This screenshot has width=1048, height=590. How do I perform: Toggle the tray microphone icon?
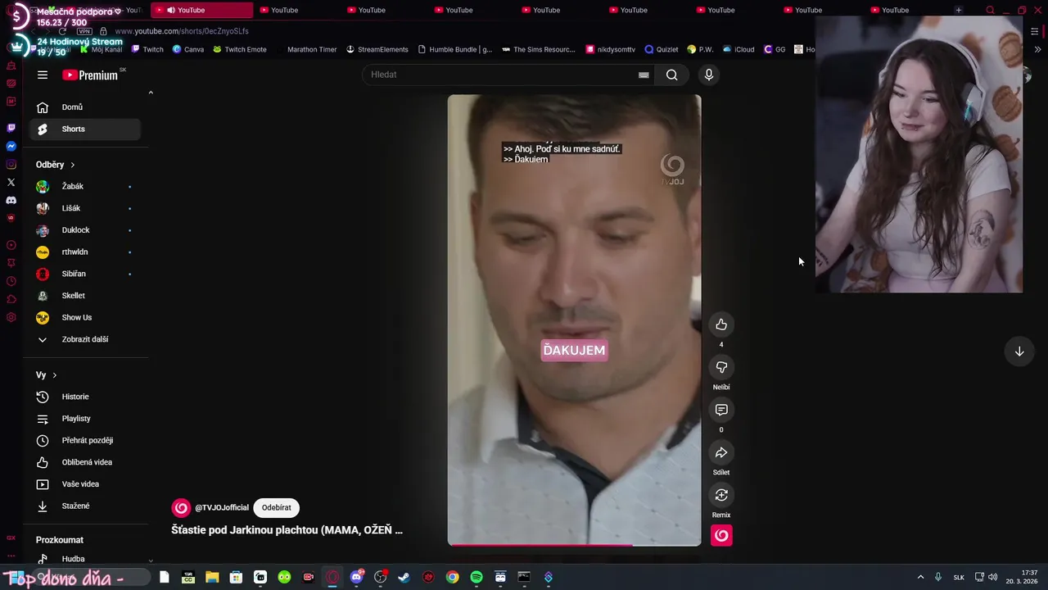(938, 577)
